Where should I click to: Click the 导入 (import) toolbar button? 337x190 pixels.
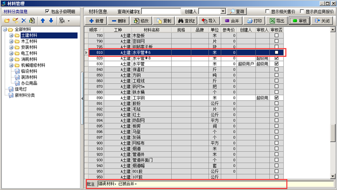[x=209, y=21]
